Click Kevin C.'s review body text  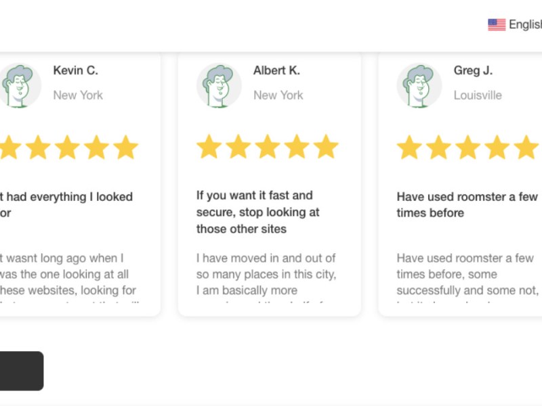[66, 275]
